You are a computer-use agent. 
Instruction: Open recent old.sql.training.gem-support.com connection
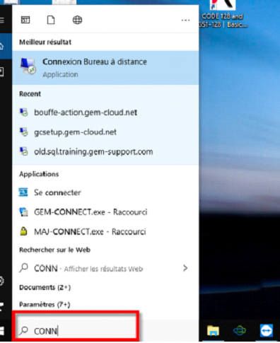(x=105, y=151)
